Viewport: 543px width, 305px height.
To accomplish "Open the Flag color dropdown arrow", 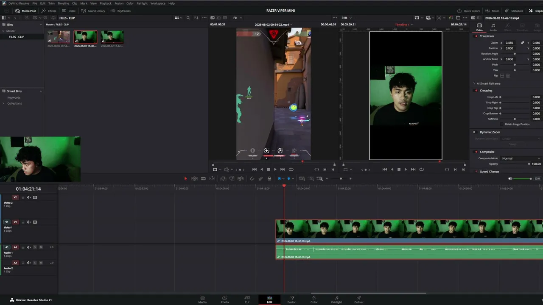I will click(283, 179).
